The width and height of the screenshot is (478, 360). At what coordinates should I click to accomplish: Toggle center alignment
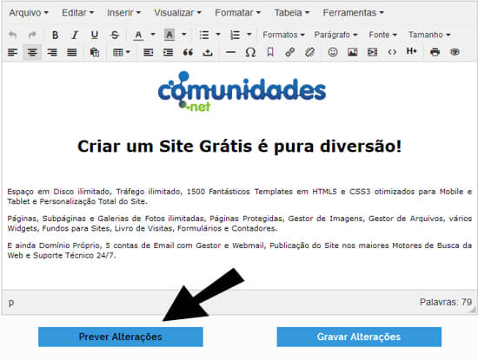32,52
